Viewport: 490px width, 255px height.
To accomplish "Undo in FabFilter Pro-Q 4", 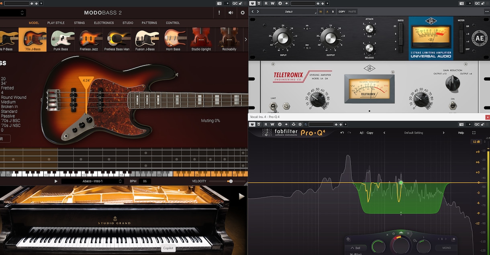I will pyautogui.click(x=342, y=133).
